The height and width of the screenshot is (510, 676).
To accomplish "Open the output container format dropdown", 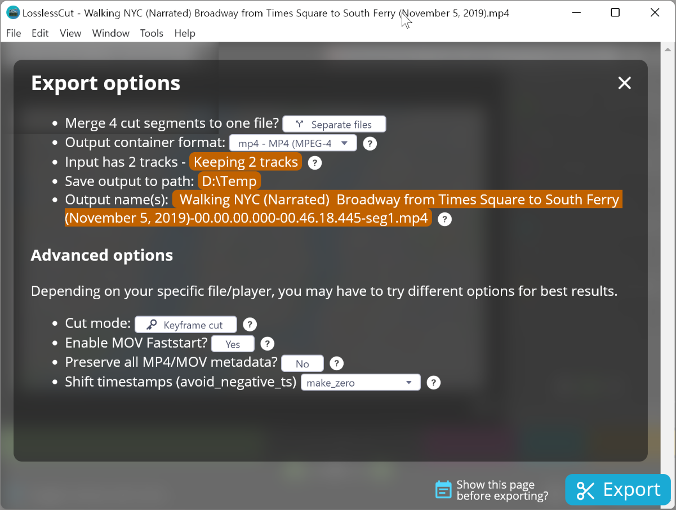I will pos(292,143).
